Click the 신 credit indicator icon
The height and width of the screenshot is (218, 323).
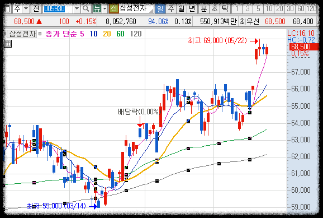click(113, 9)
